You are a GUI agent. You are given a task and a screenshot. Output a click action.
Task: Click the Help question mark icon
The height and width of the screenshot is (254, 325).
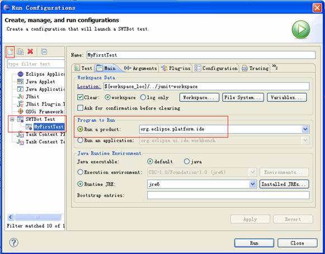pyautogui.click(x=13, y=242)
